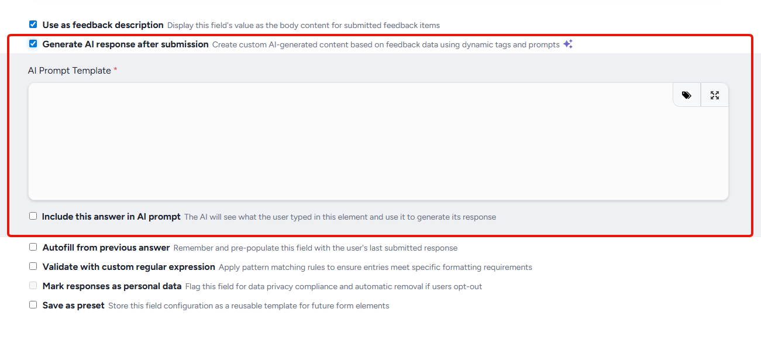Click the "Save as preset" label text

point(73,306)
